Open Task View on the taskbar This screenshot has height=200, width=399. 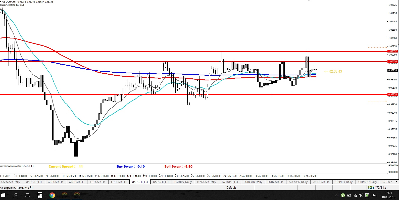click(27, 195)
